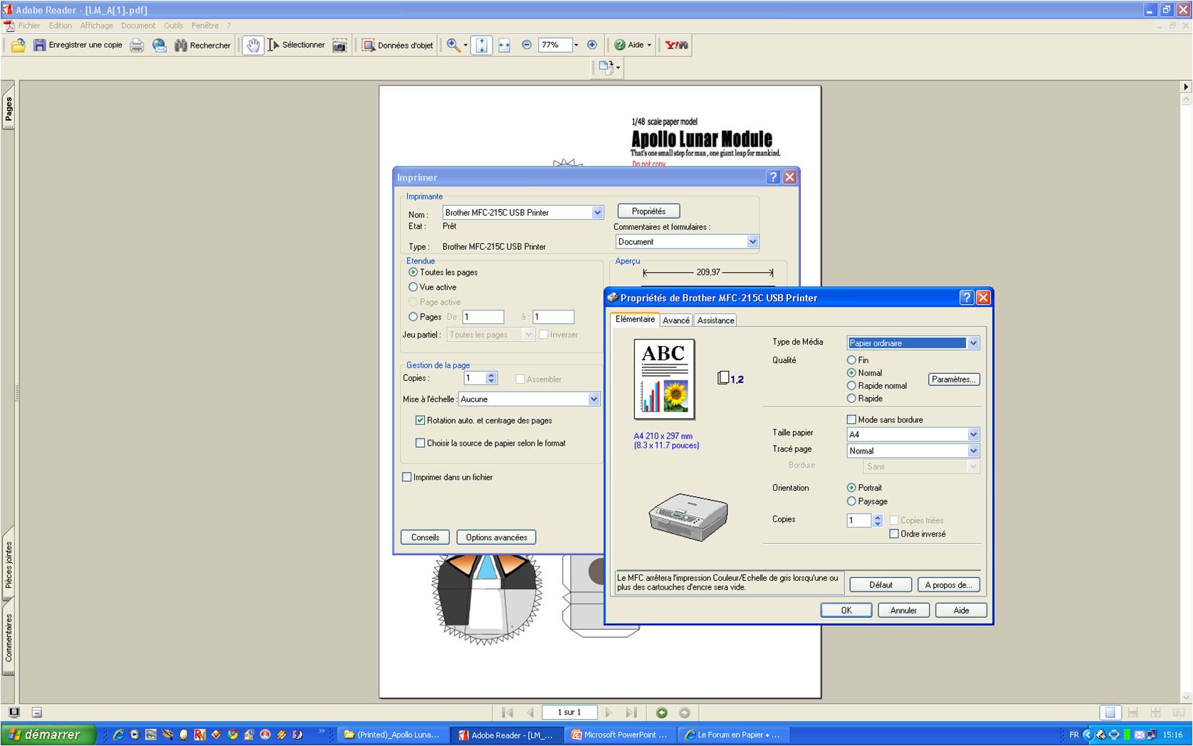
Task: Select Paysage orientation
Action: [851, 501]
